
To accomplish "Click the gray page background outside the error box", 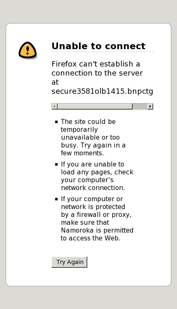I will pos(88,12).
